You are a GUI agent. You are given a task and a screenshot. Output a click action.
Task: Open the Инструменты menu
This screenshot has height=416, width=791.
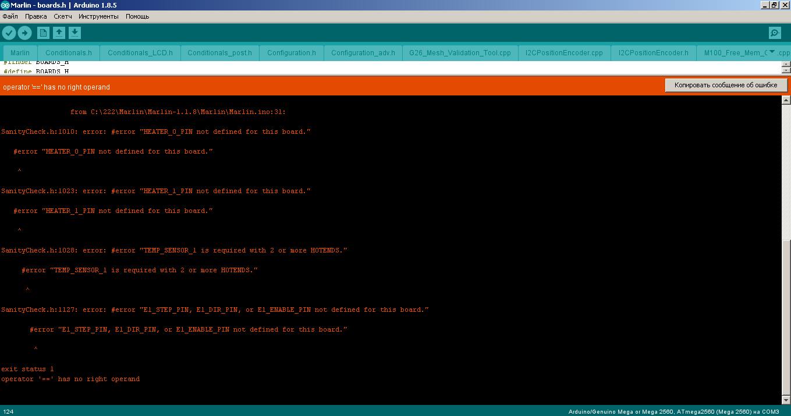[x=98, y=16]
